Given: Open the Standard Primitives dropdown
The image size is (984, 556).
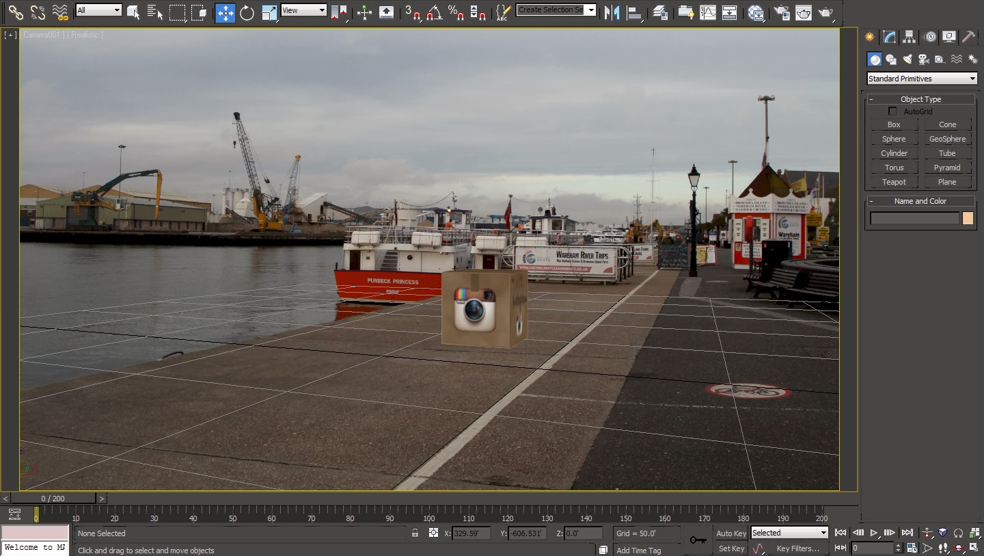Looking at the screenshot, I should [x=922, y=79].
